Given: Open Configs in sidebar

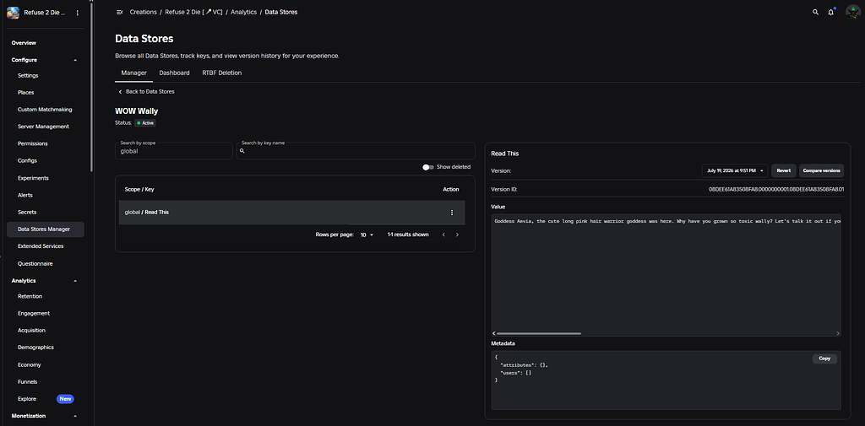Looking at the screenshot, I should coord(27,161).
